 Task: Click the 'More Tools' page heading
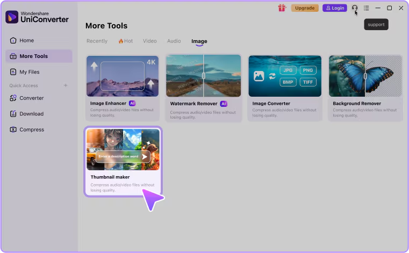click(106, 26)
